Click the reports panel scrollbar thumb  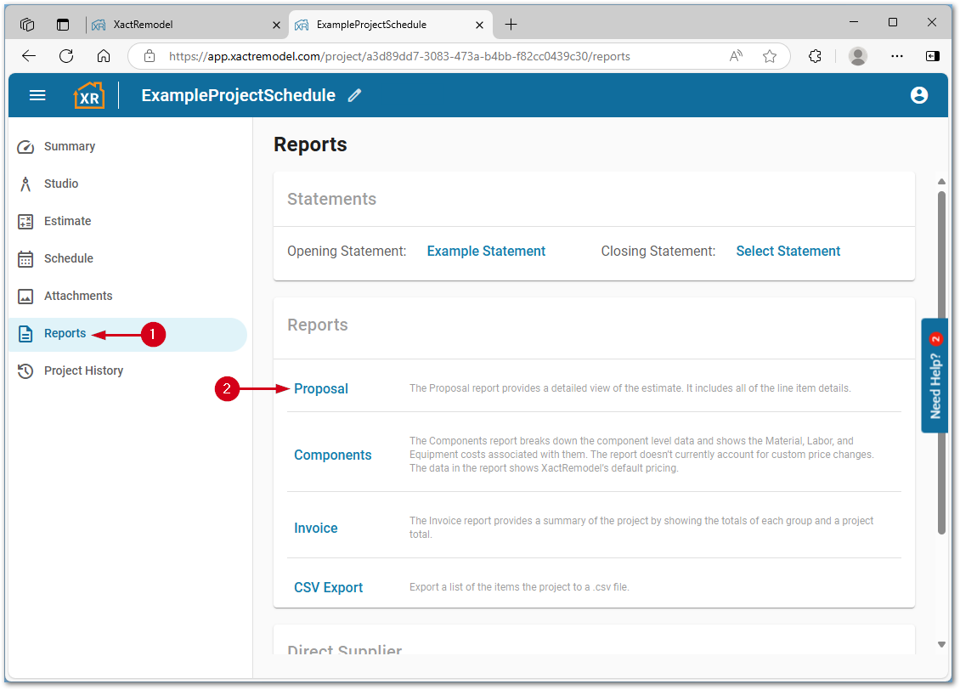pos(941,363)
